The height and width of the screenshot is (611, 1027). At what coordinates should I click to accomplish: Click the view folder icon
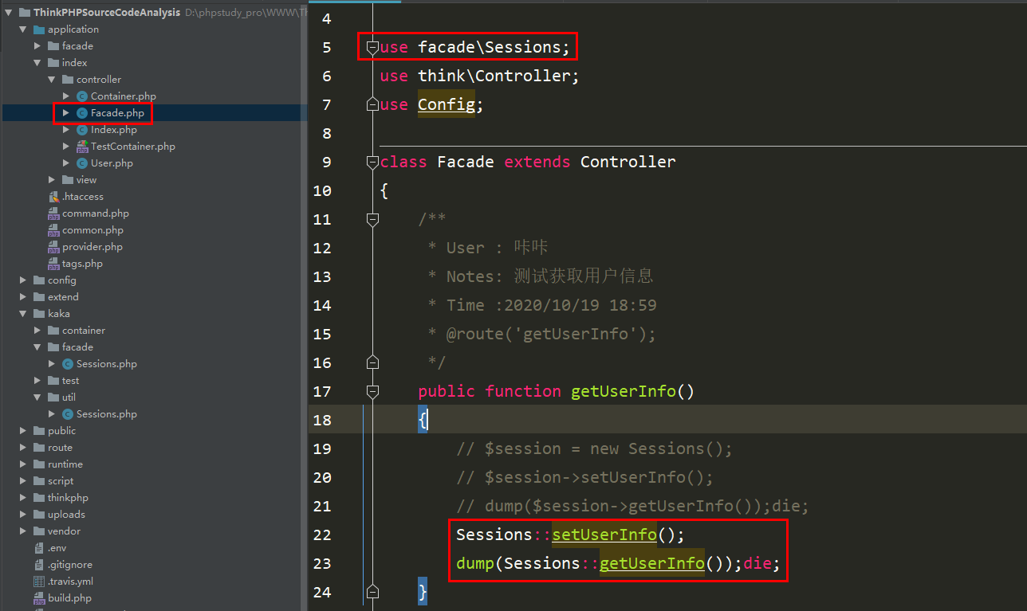click(68, 180)
